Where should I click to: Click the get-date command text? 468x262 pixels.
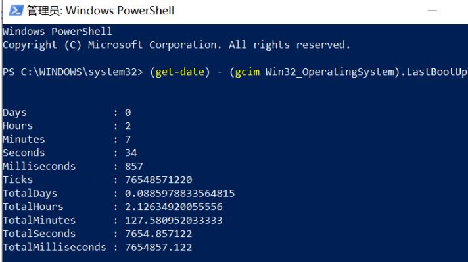click(180, 72)
